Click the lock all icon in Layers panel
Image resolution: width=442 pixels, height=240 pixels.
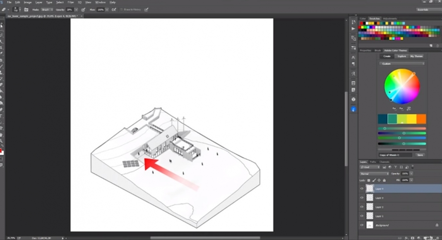click(384, 180)
